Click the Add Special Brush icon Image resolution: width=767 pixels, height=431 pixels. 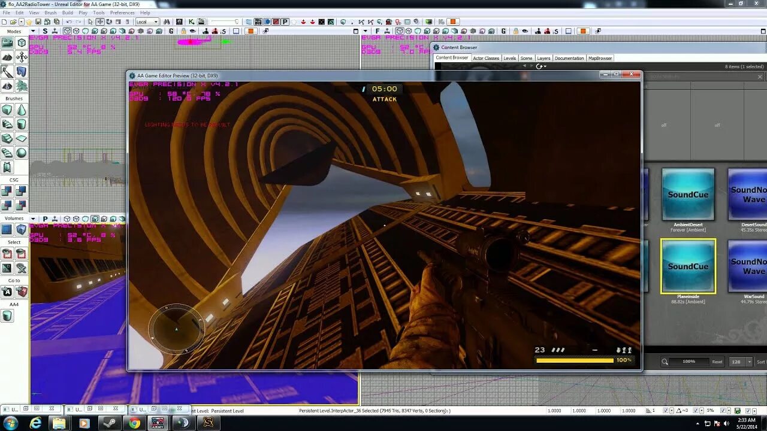click(x=7, y=230)
